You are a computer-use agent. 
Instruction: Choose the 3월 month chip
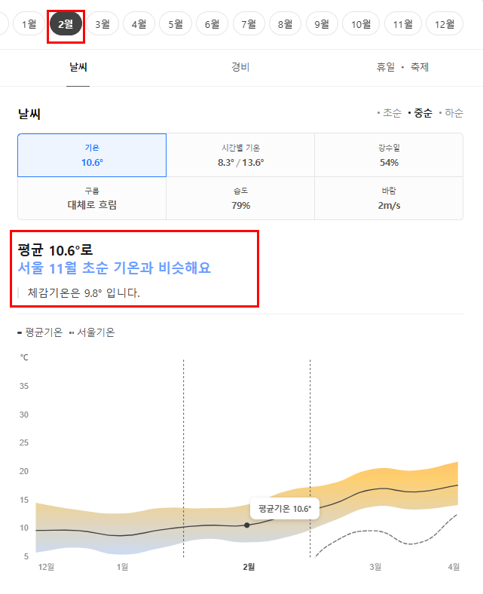pyautogui.click(x=102, y=24)
